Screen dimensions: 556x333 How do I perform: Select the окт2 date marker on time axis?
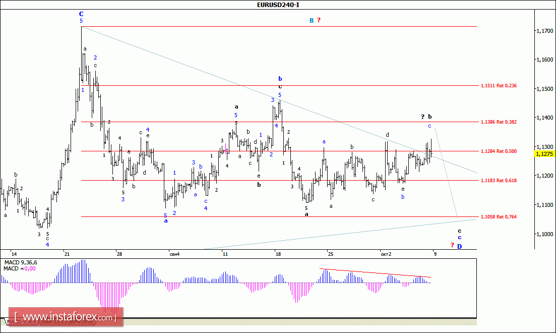(x=386, y=254)
